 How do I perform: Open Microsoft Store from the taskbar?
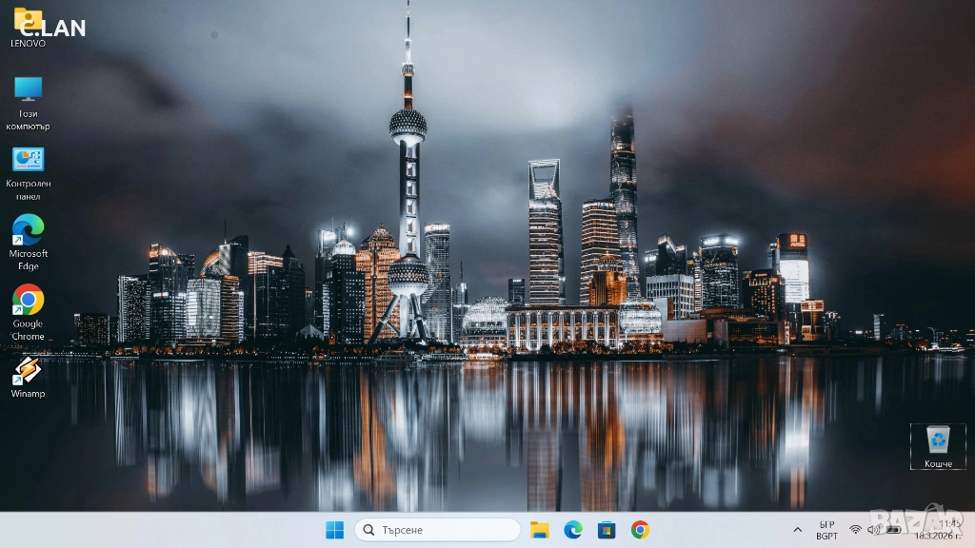(607, 530)
